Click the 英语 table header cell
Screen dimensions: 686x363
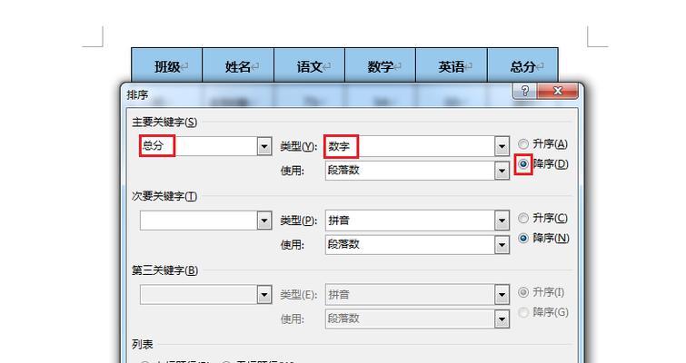pos(452,65)
